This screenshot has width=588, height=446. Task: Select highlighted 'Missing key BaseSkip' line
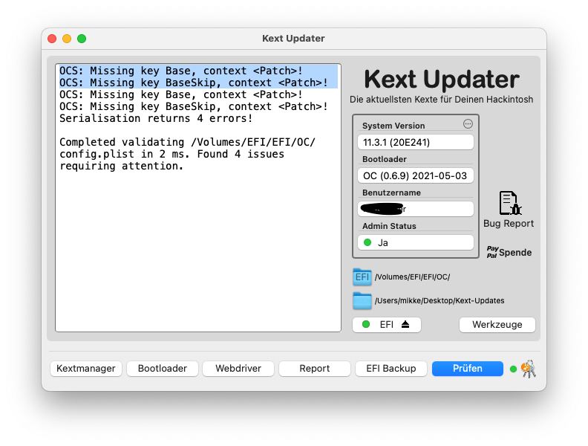point(194,83)
